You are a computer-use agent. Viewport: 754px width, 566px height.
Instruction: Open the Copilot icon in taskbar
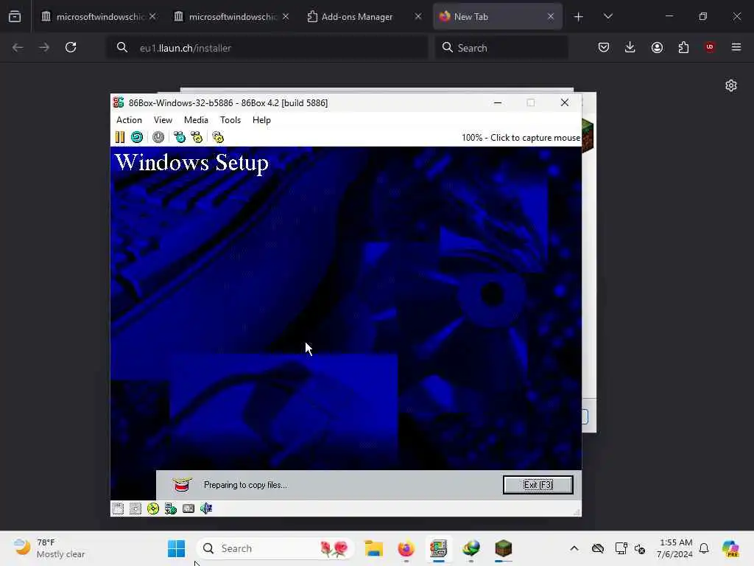click(x=730, y=548)
